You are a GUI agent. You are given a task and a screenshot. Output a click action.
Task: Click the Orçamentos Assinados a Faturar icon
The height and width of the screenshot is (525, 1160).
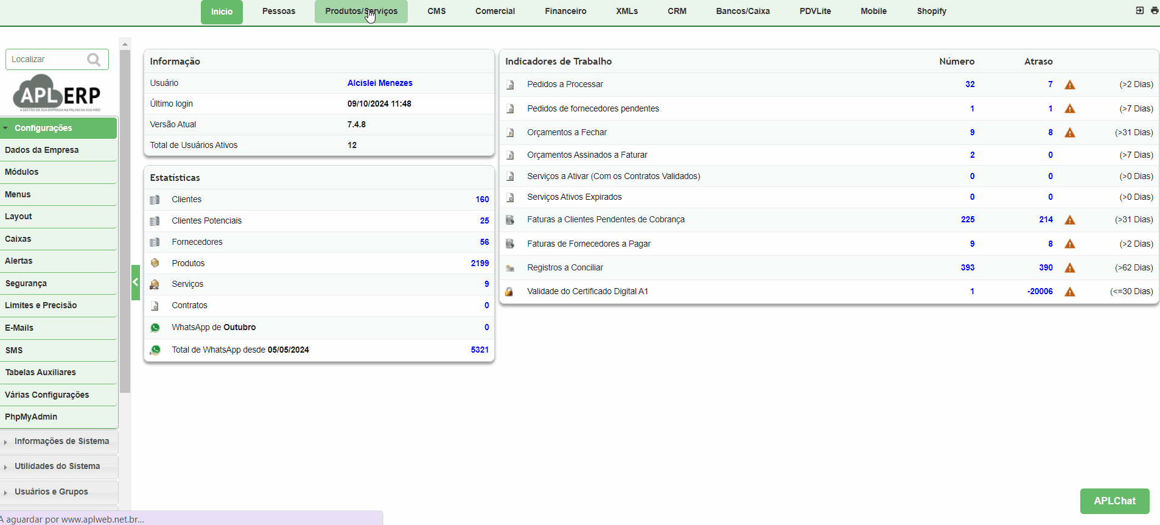pos(510,155)
